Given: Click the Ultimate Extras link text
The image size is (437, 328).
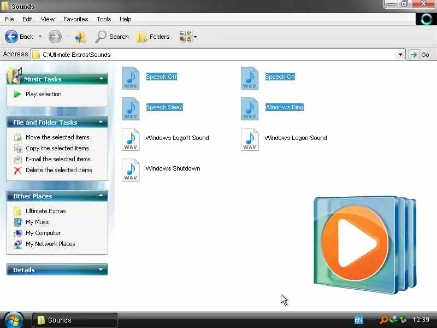Looking at the screenshot, I should (46, 211).
